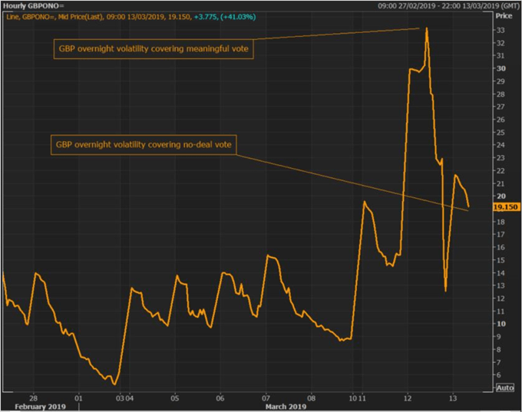Viewport: 522px width, 412px height.
Task: Click the '05' date on time axis
Action: 175,398
